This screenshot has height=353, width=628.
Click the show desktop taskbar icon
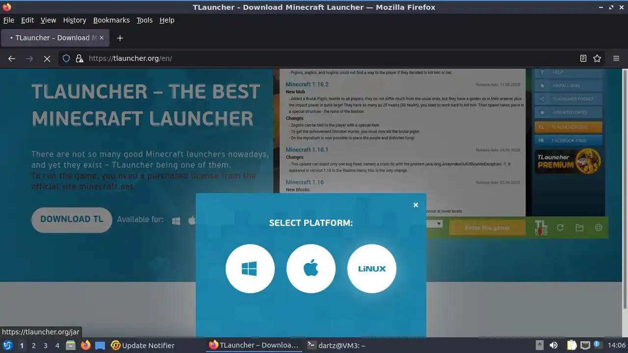click(x=100, y=345)
